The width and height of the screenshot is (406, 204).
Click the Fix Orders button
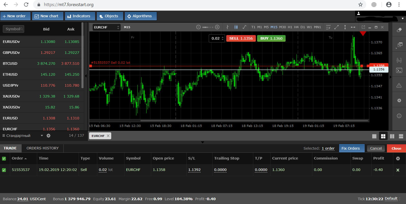[352, 148]
